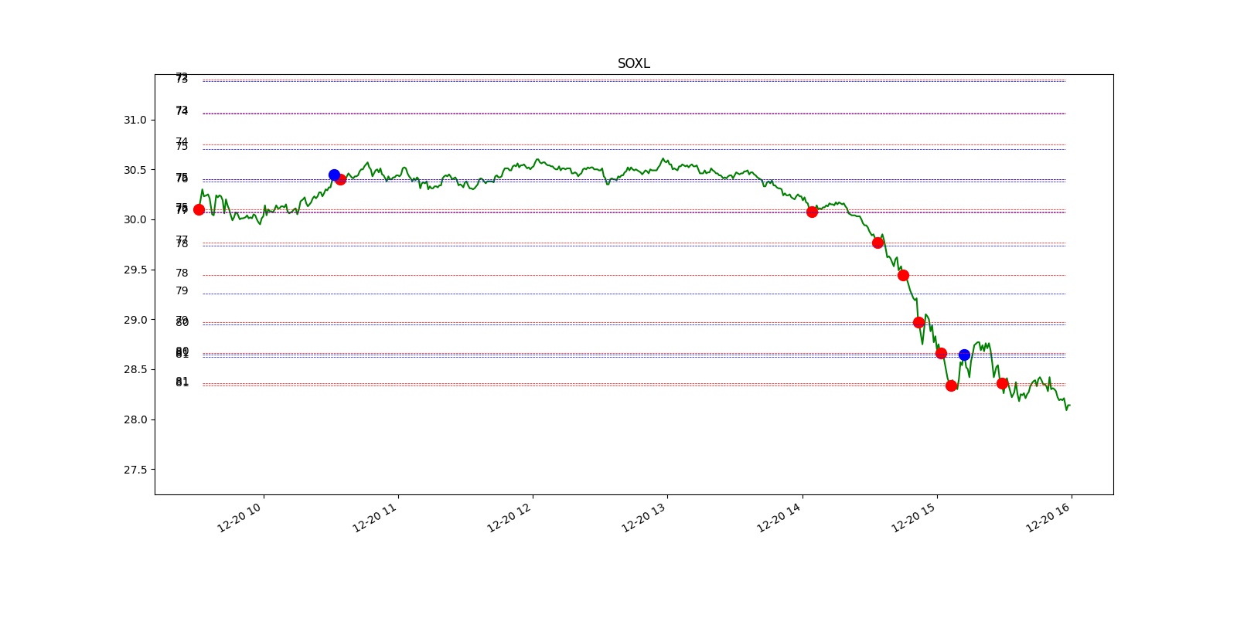1237x618 pixels.
Task: Select the last red marker near 15:30
Action: coord(1002,383)
